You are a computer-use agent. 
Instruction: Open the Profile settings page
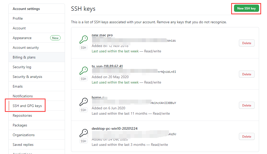[18, 18]
